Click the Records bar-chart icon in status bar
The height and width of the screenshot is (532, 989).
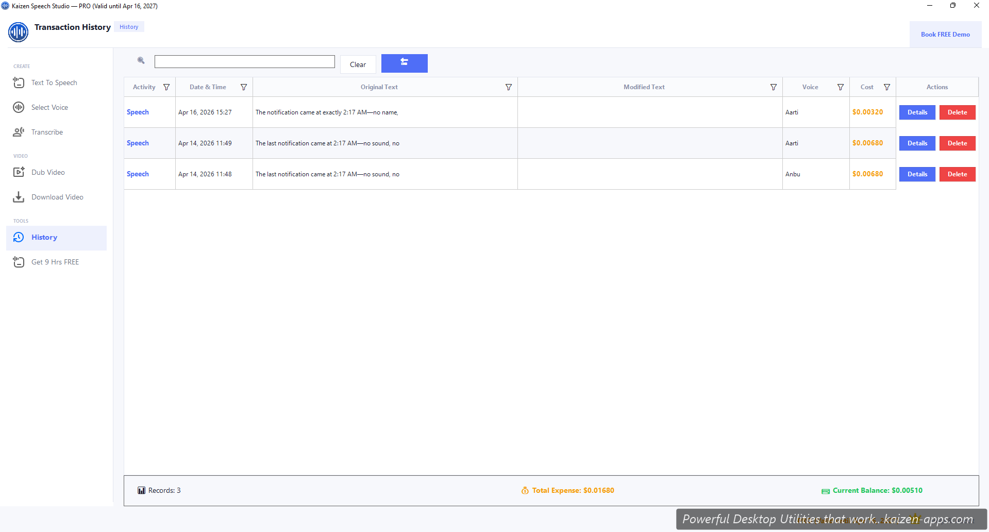tap(141, 490)
